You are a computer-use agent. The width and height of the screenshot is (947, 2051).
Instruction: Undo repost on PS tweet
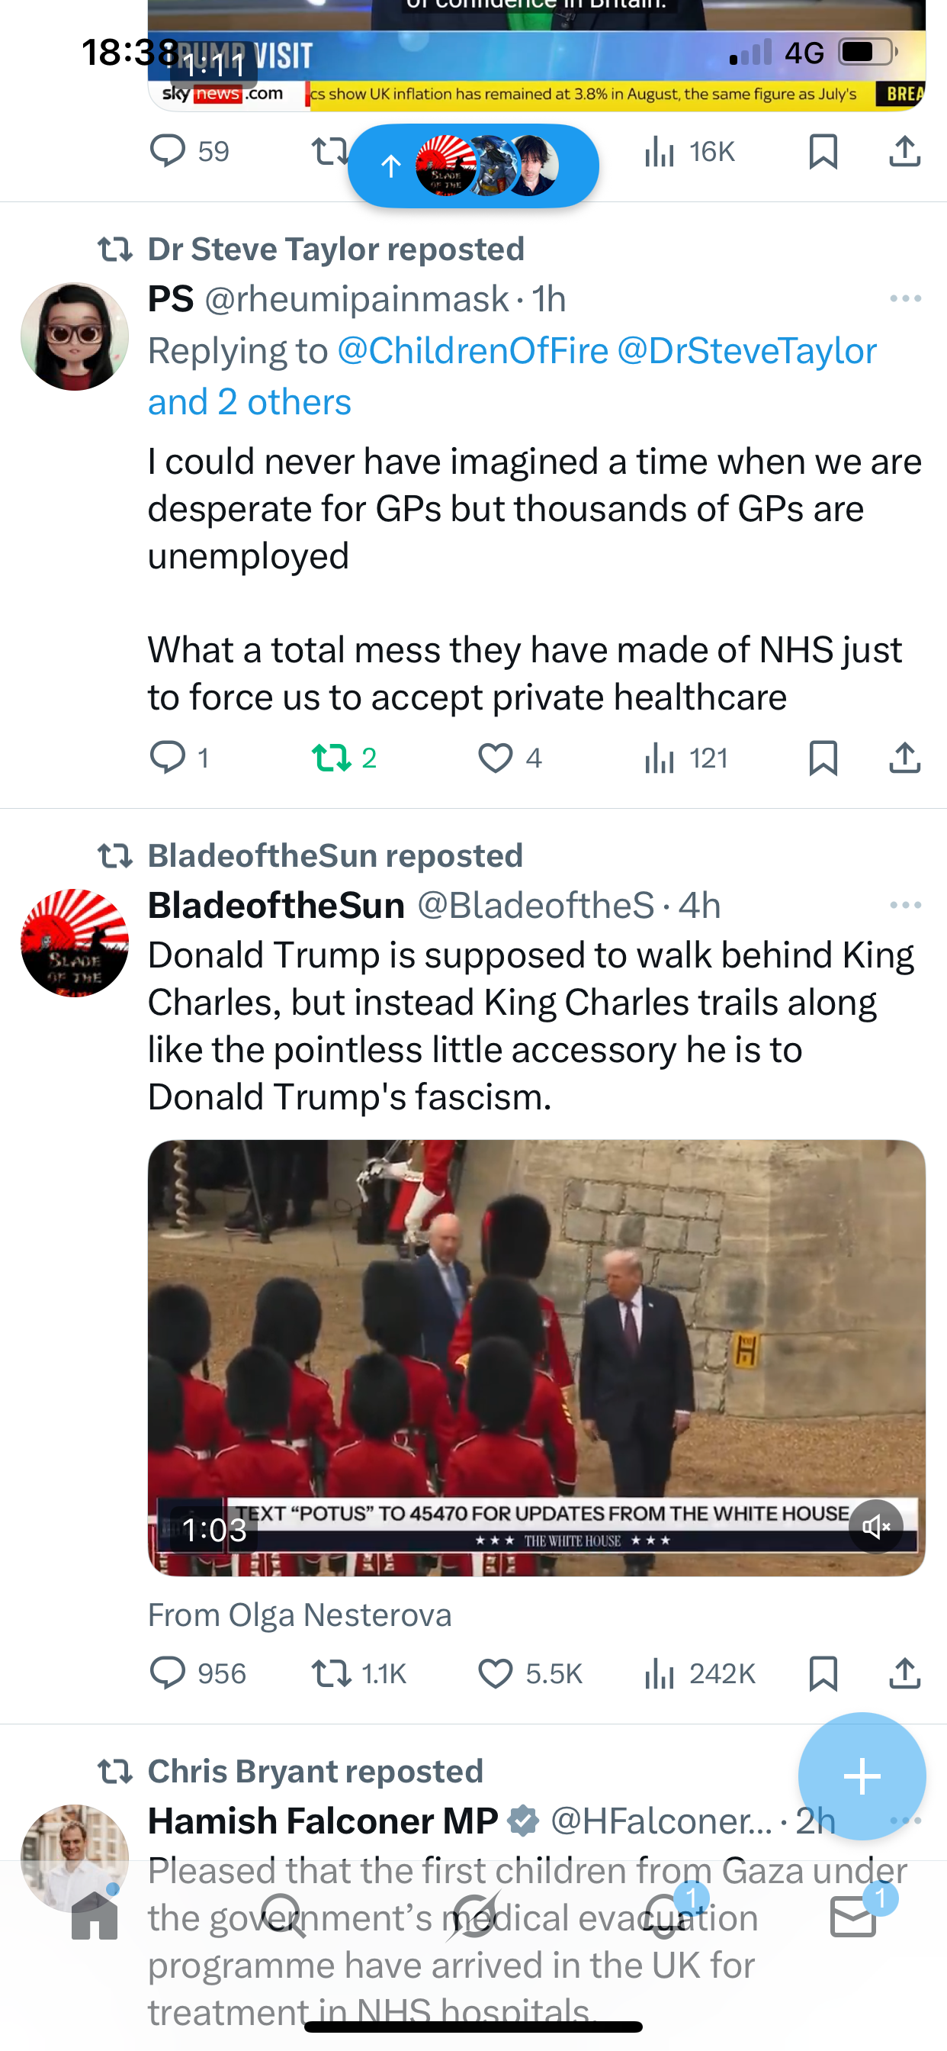(x=331, y=758)
